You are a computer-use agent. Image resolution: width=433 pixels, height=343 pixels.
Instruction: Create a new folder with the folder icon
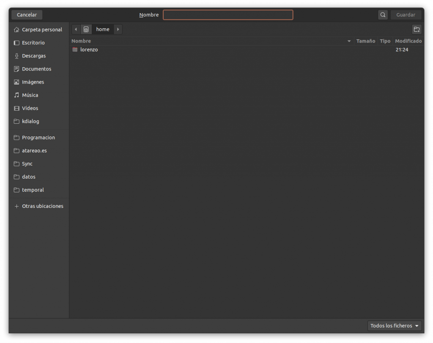tap(417, 29)
